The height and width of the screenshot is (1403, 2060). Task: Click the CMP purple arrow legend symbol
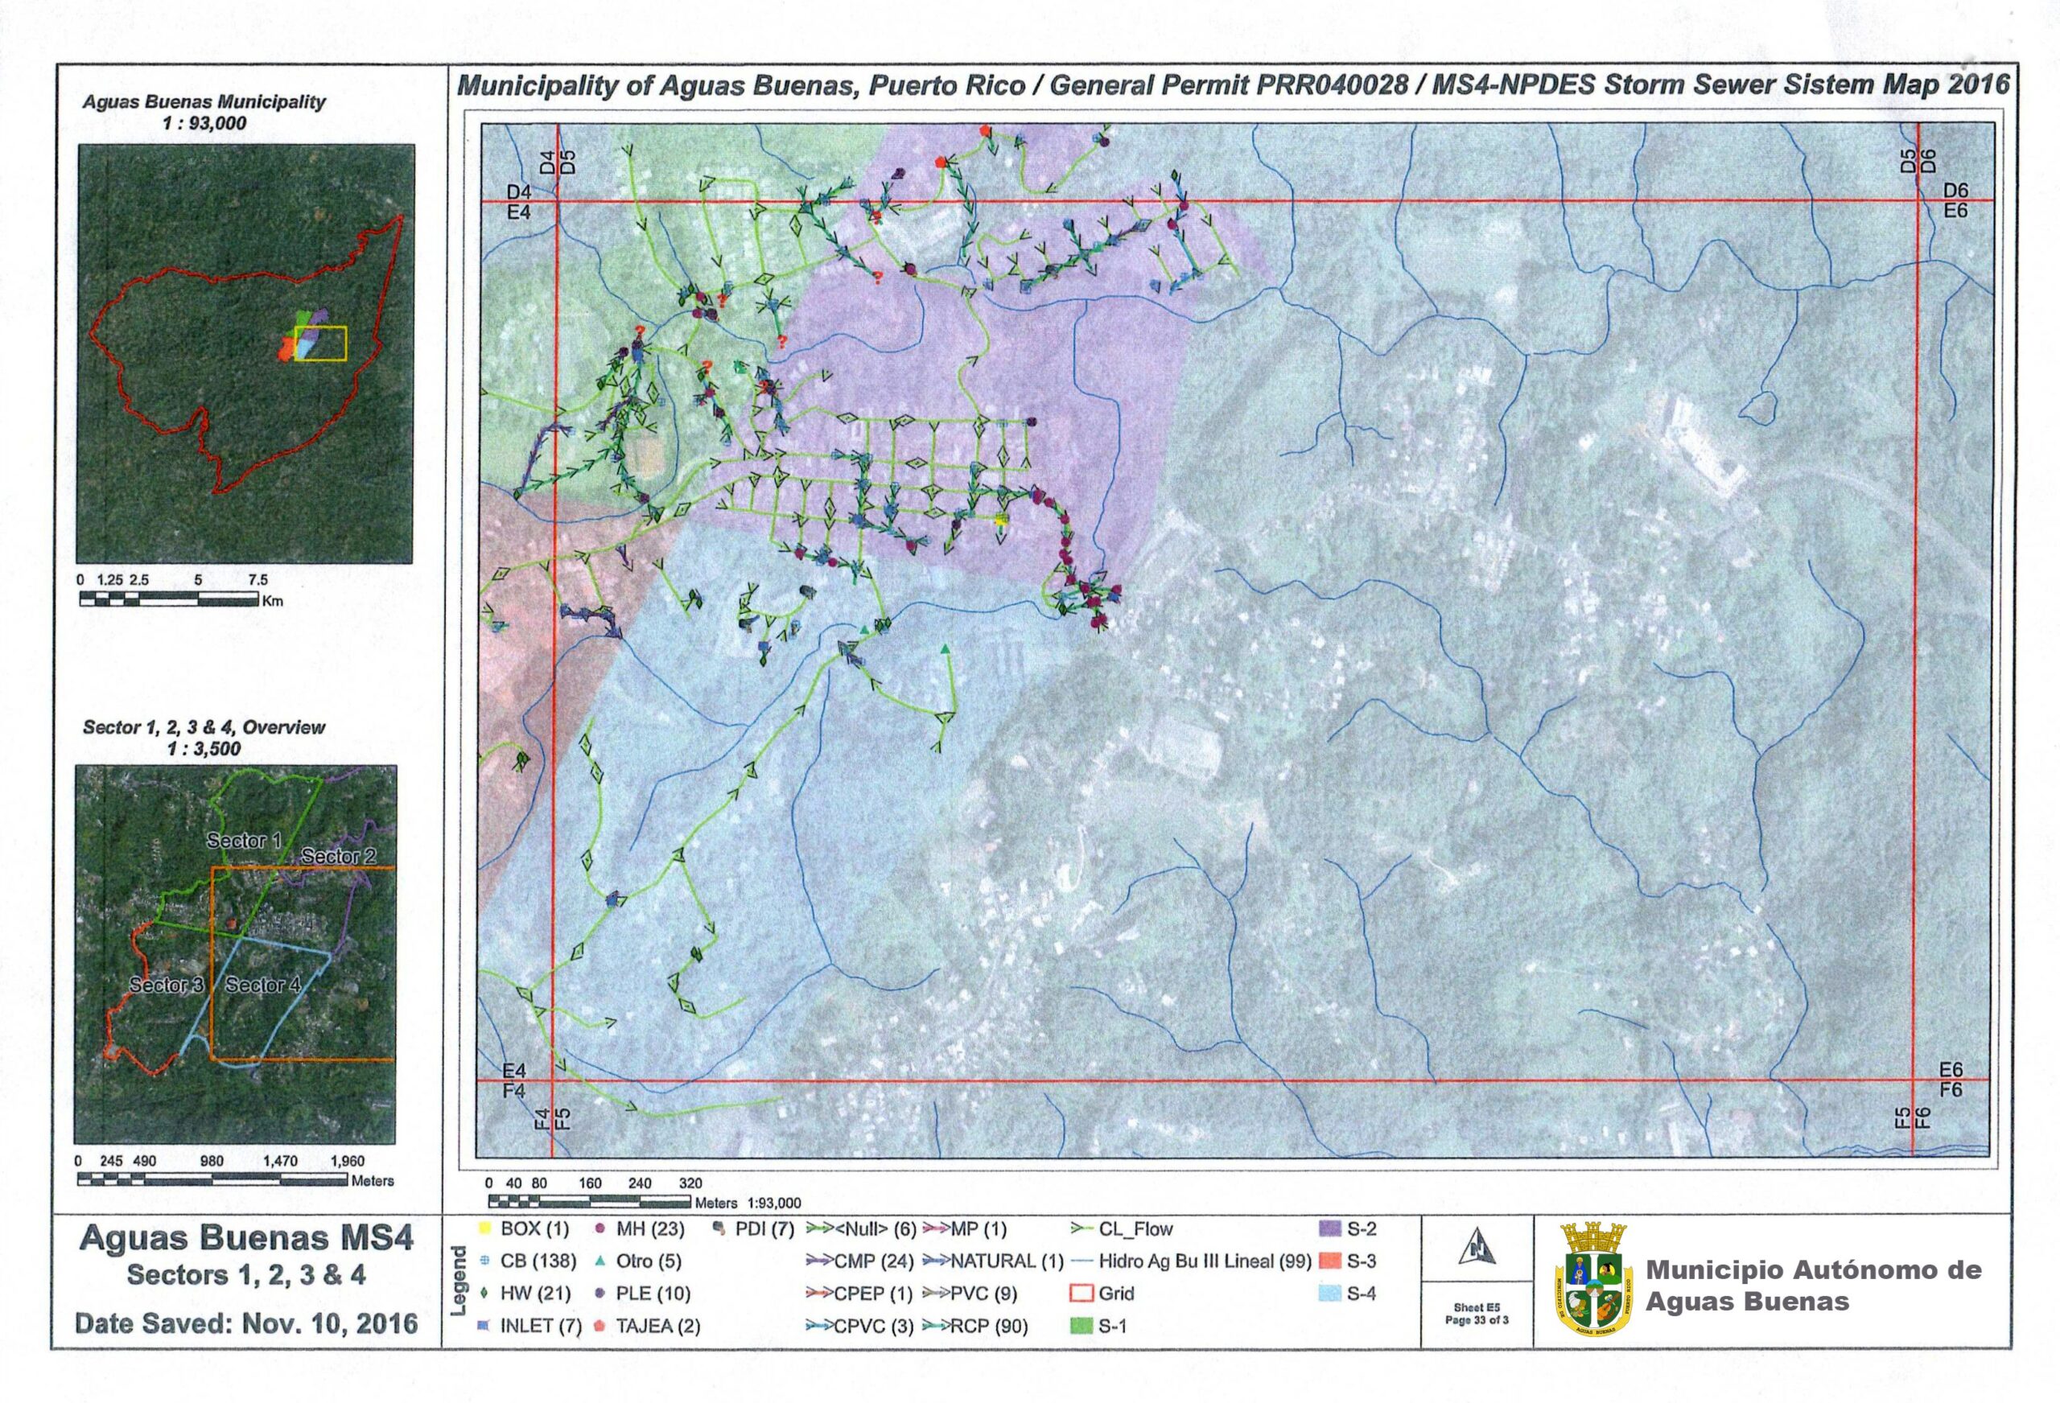click(820, 1261)
